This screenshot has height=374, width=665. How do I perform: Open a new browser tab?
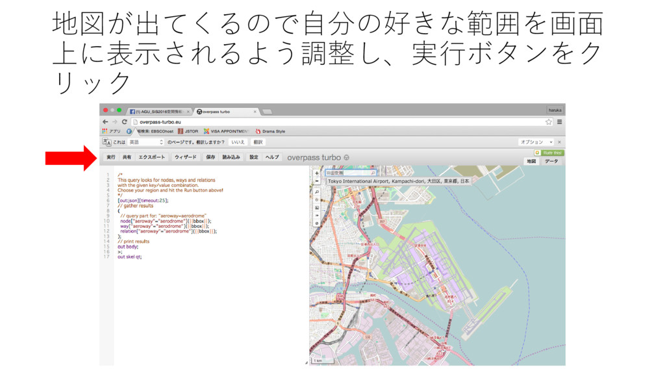[x=267, y=112]
